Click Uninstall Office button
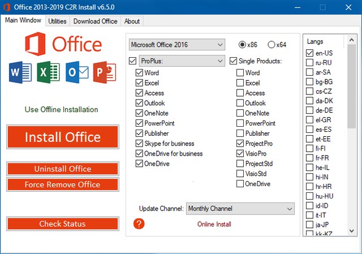 pos(63,169)
